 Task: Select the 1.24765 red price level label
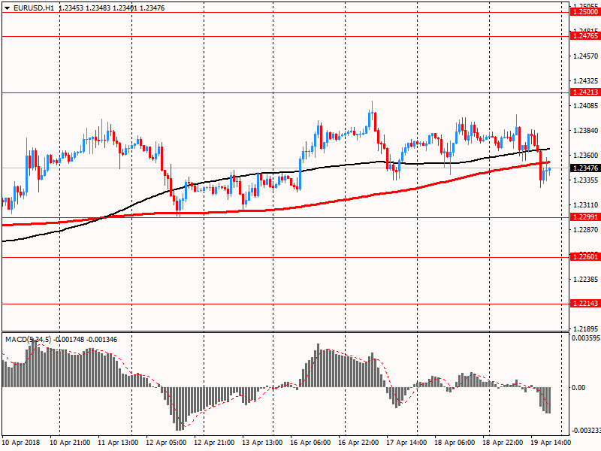tap(584, 36)
